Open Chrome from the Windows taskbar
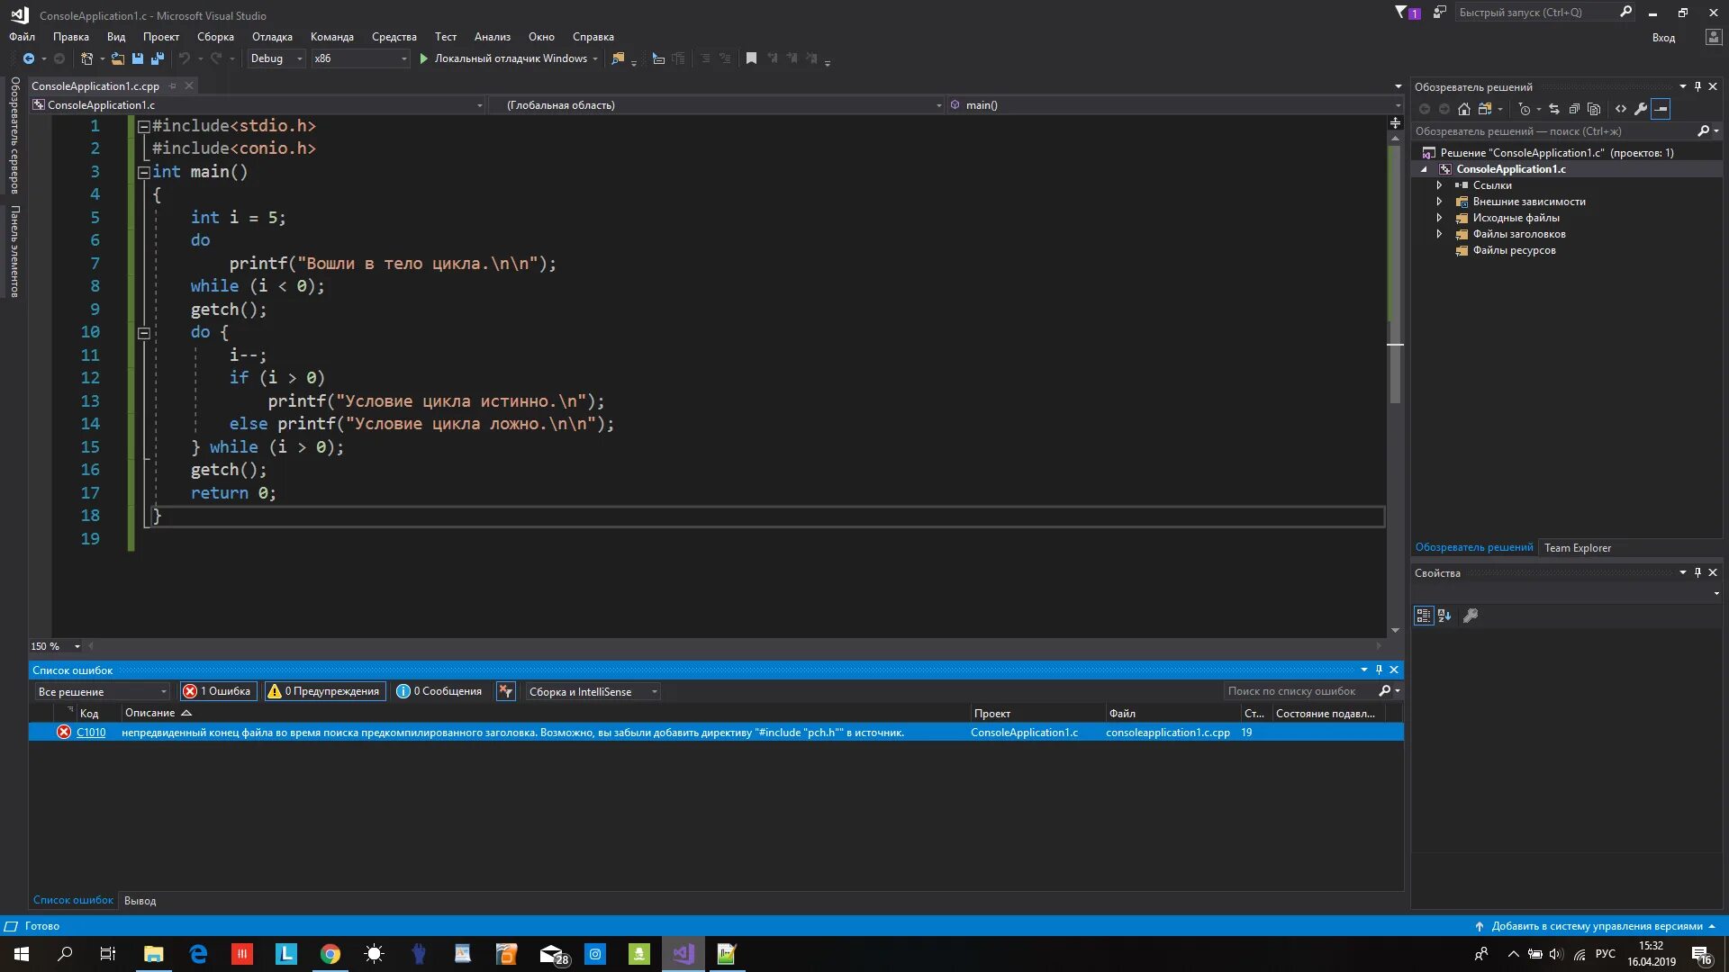 tap(330, 954)
